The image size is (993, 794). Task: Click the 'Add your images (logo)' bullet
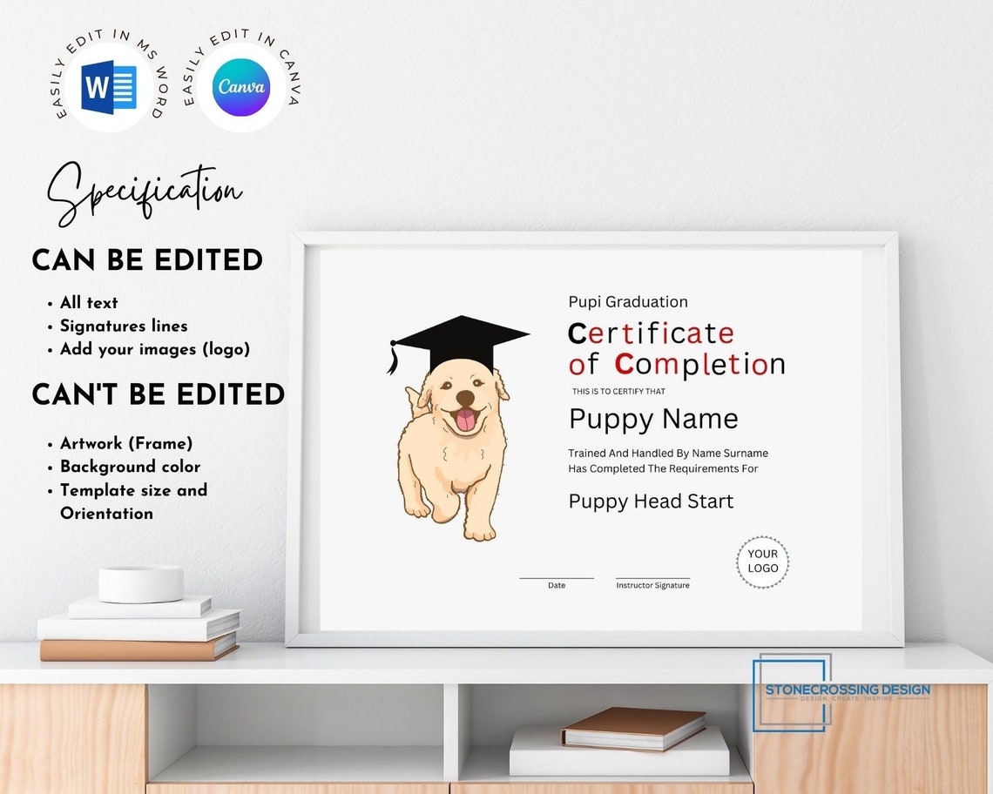[x=154, y=349]
